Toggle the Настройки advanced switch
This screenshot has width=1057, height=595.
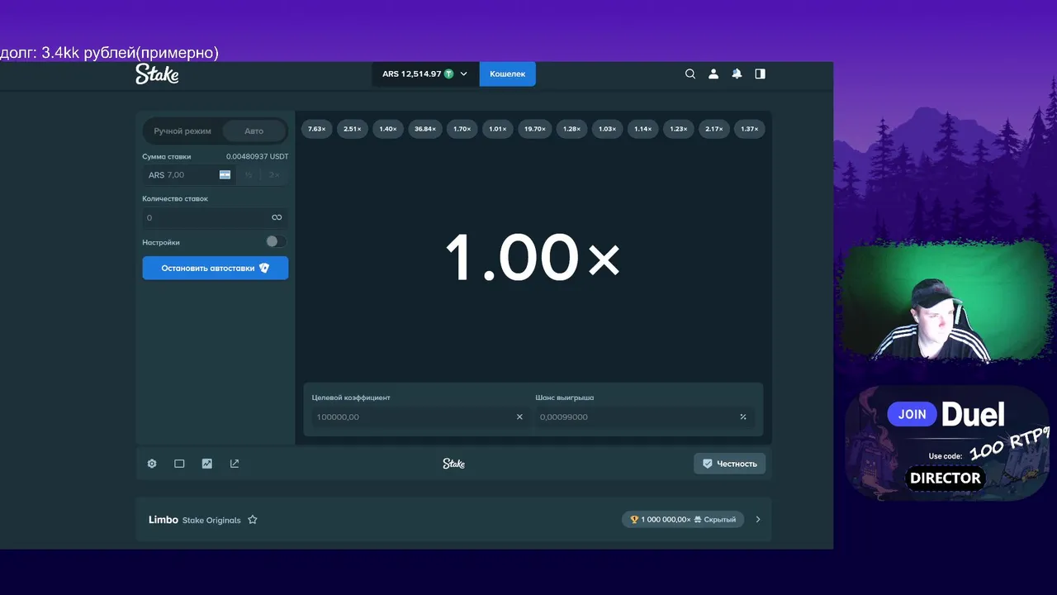tap(276, 241)
